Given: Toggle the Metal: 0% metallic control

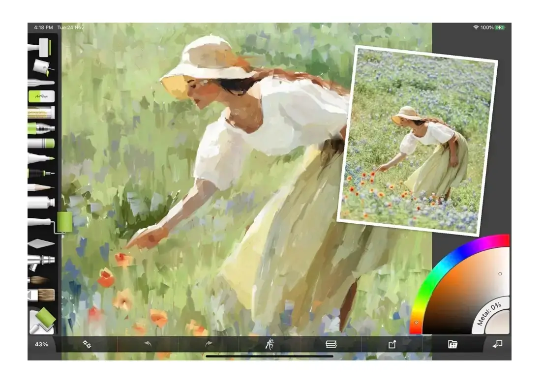Looking at the screenshot, I should click(489, 314).
